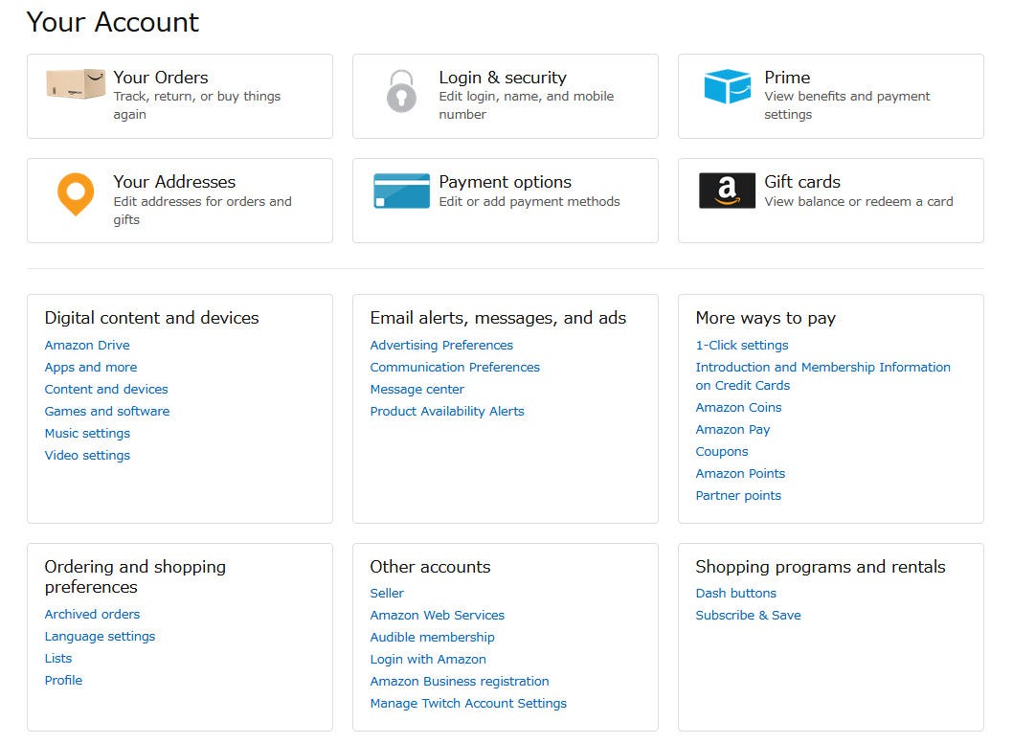Click 'Track, return, or buy things again' text
Viewport: 1013px width, 744px height.
coord(197,105)
